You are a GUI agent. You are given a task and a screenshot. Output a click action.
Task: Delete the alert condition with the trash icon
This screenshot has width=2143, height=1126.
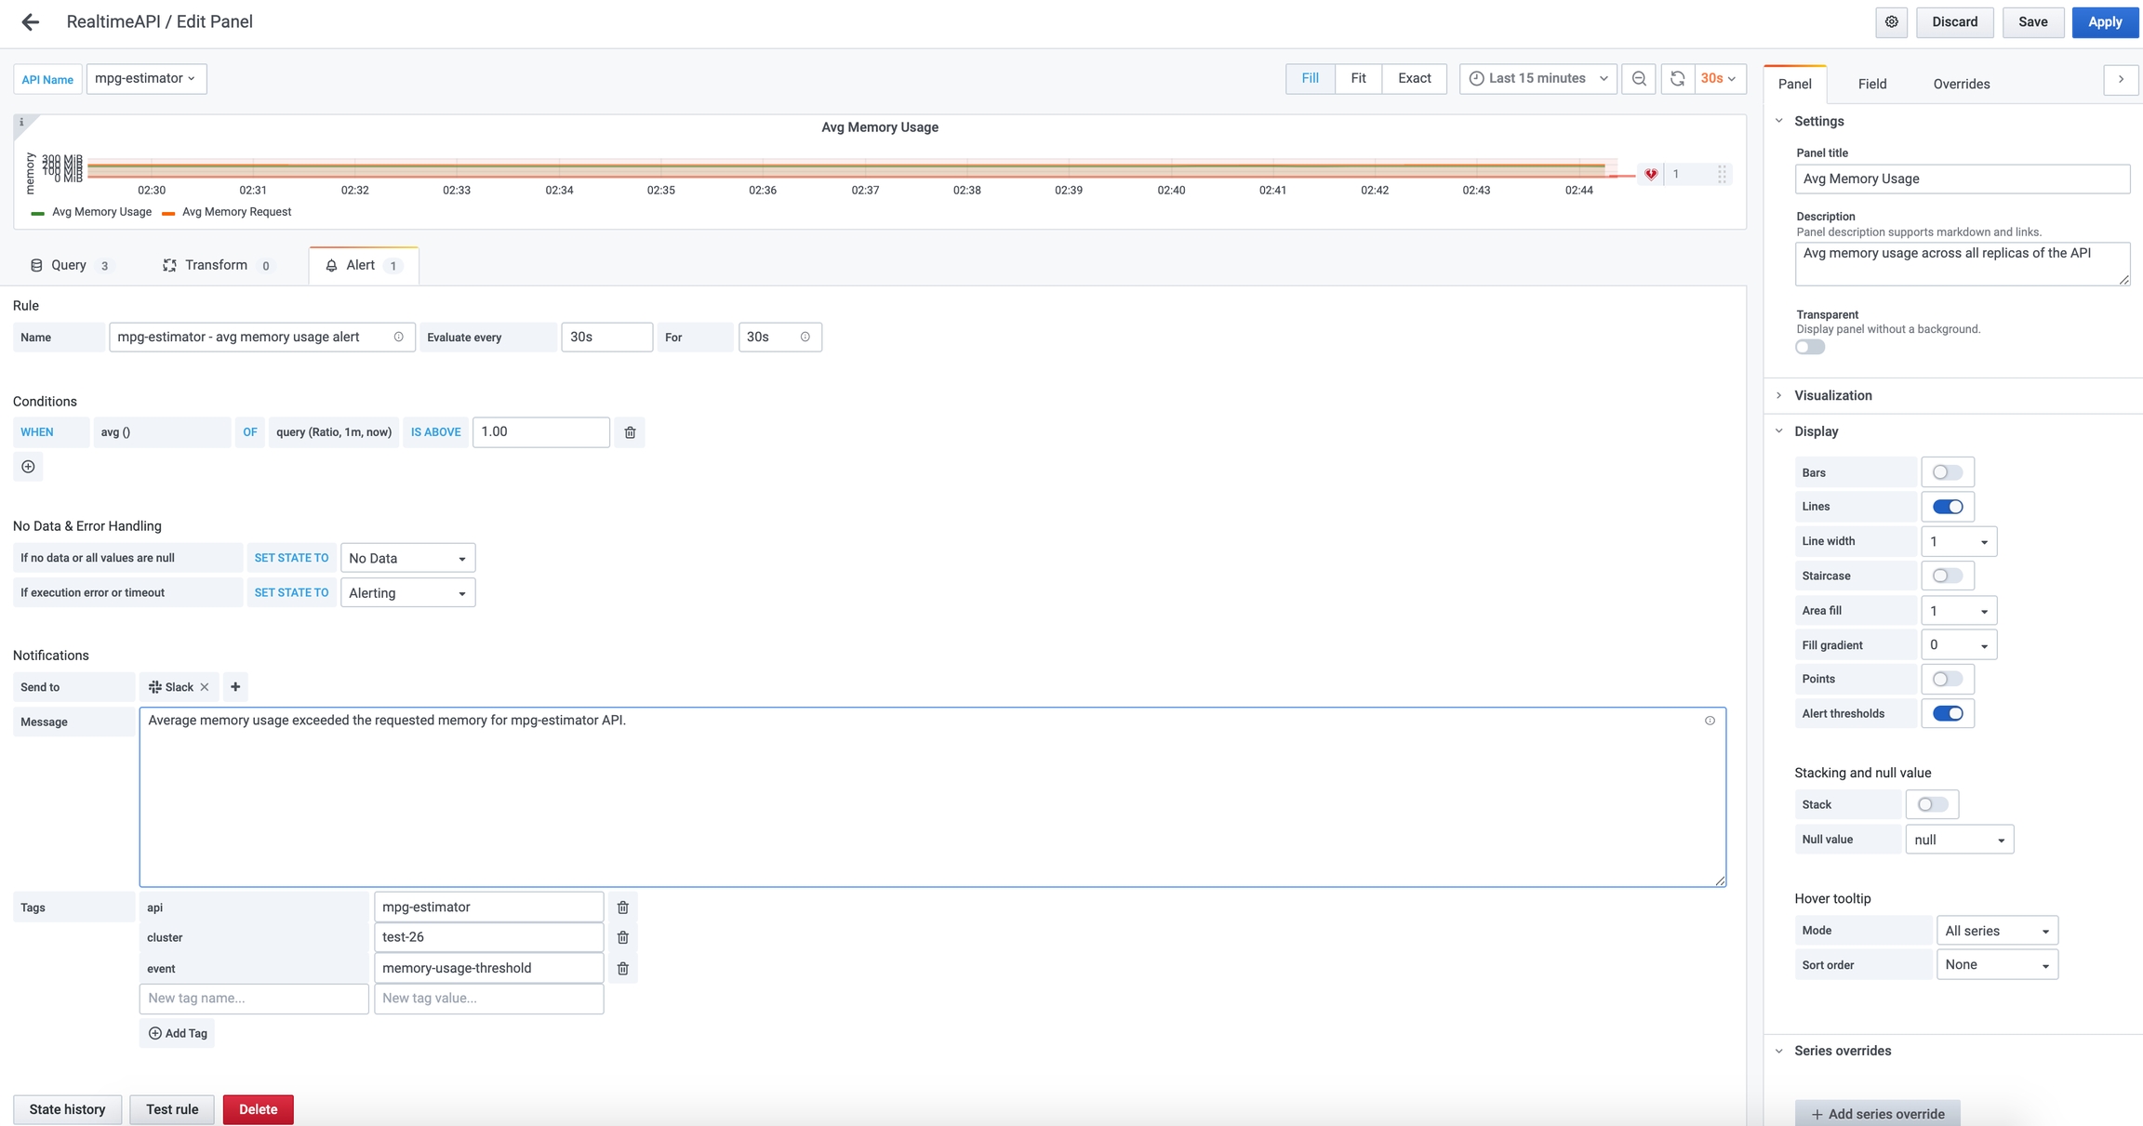click(630, 432)
